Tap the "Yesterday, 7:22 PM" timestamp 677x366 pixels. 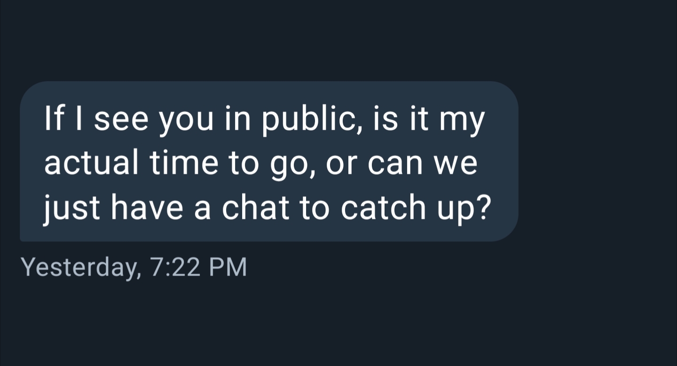coord(134,267)
